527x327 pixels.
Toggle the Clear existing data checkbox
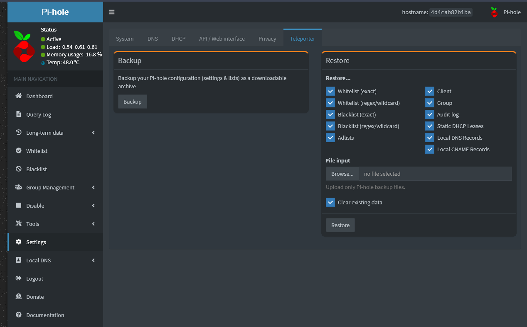tap(330, 202)
